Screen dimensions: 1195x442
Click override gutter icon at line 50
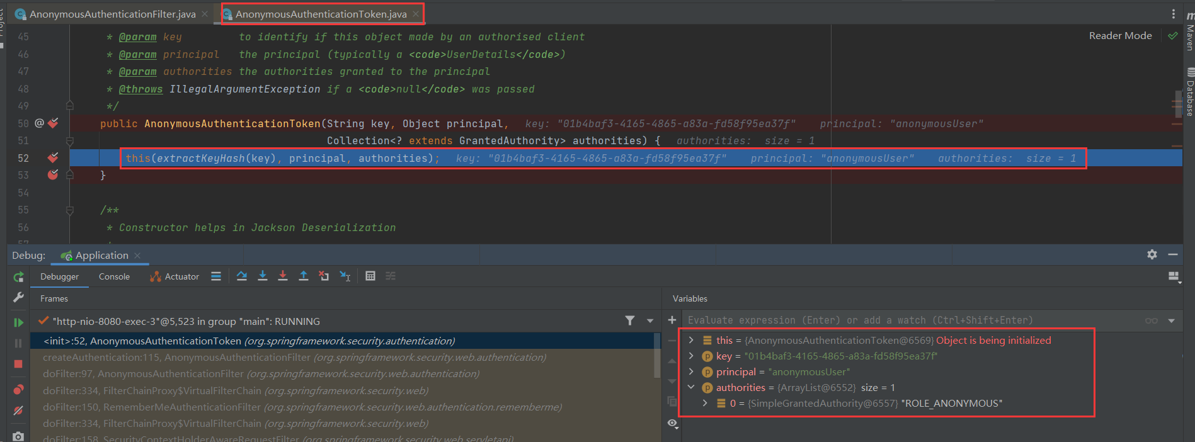coord(39,123)
